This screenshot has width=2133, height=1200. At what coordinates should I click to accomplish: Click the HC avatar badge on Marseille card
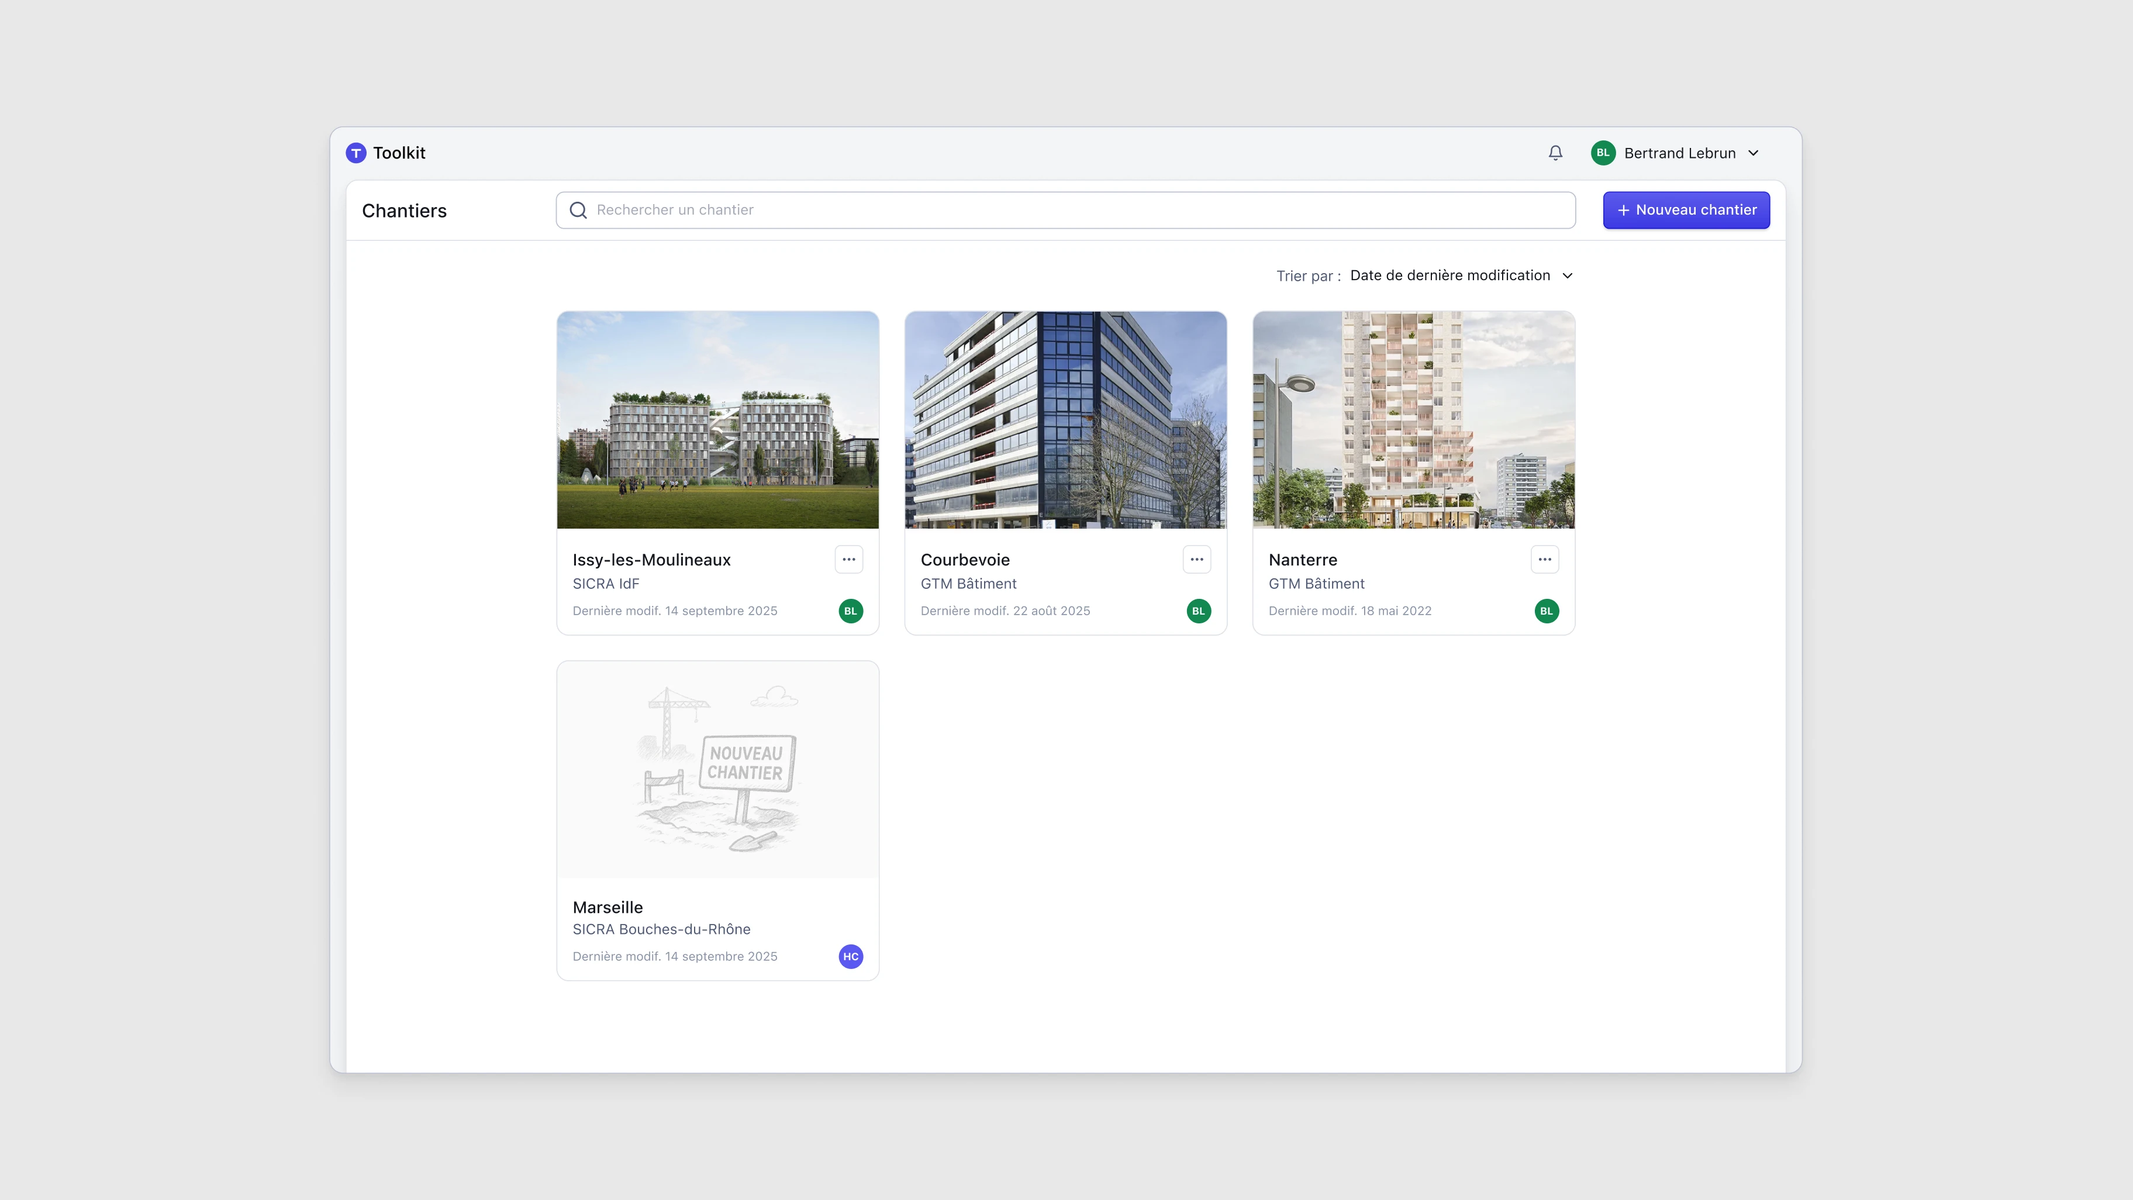[x=850, y=956]
